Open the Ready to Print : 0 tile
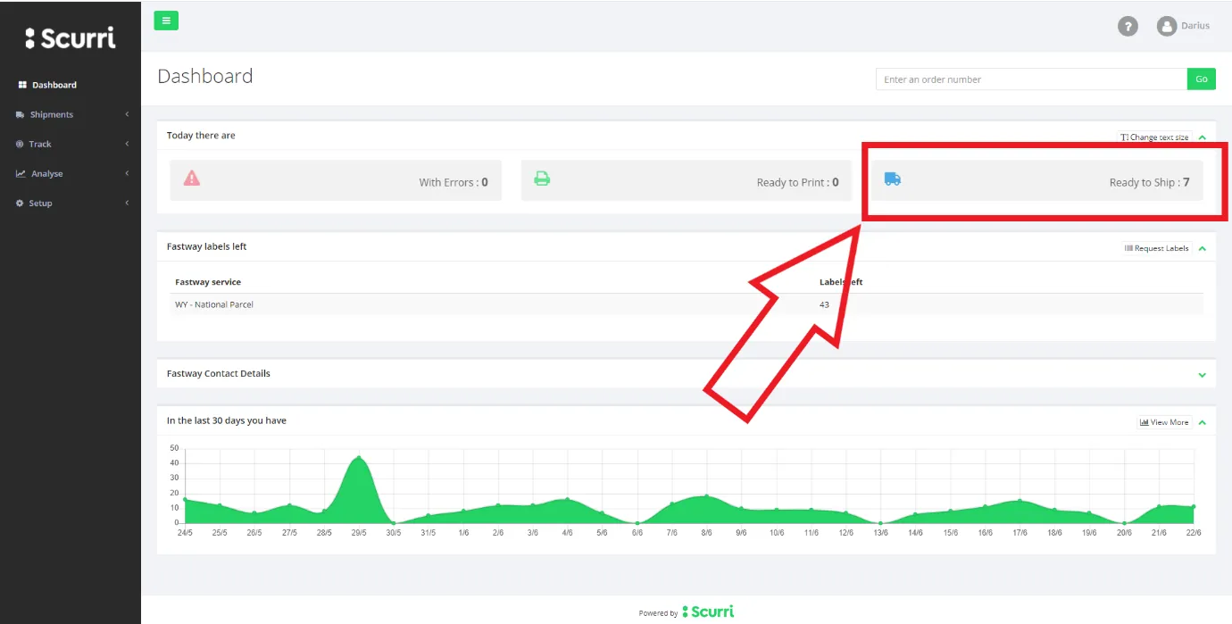Screen dimensions: 1232x624 pyautogui.click(x=687, y=180)
